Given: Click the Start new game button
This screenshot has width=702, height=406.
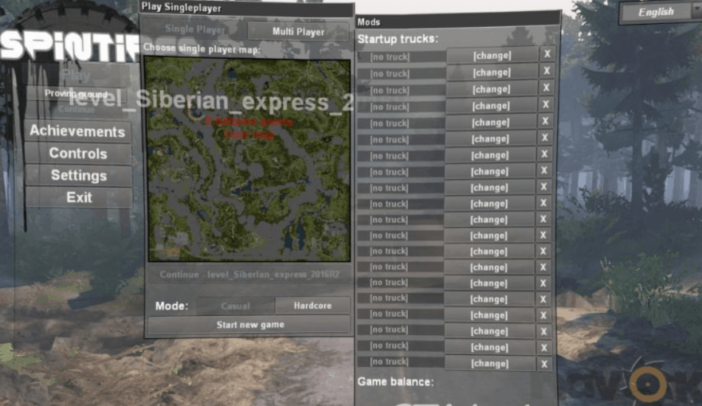Looking at the screenshot, I should pyautogui.click(x=249, y=325).
